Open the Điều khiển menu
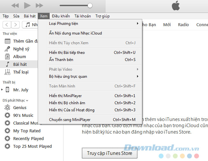Screen dimensions: 208x161 point(61,16)
